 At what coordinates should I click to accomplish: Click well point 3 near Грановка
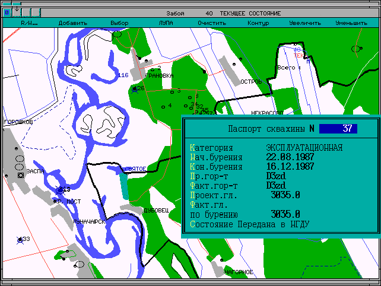tap(172, 92)
